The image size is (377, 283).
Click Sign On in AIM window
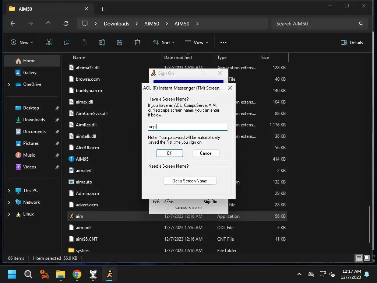(210, 202)
